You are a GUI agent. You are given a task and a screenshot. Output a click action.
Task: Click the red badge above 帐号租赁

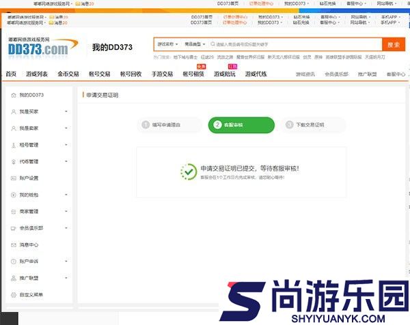(201, 67)
